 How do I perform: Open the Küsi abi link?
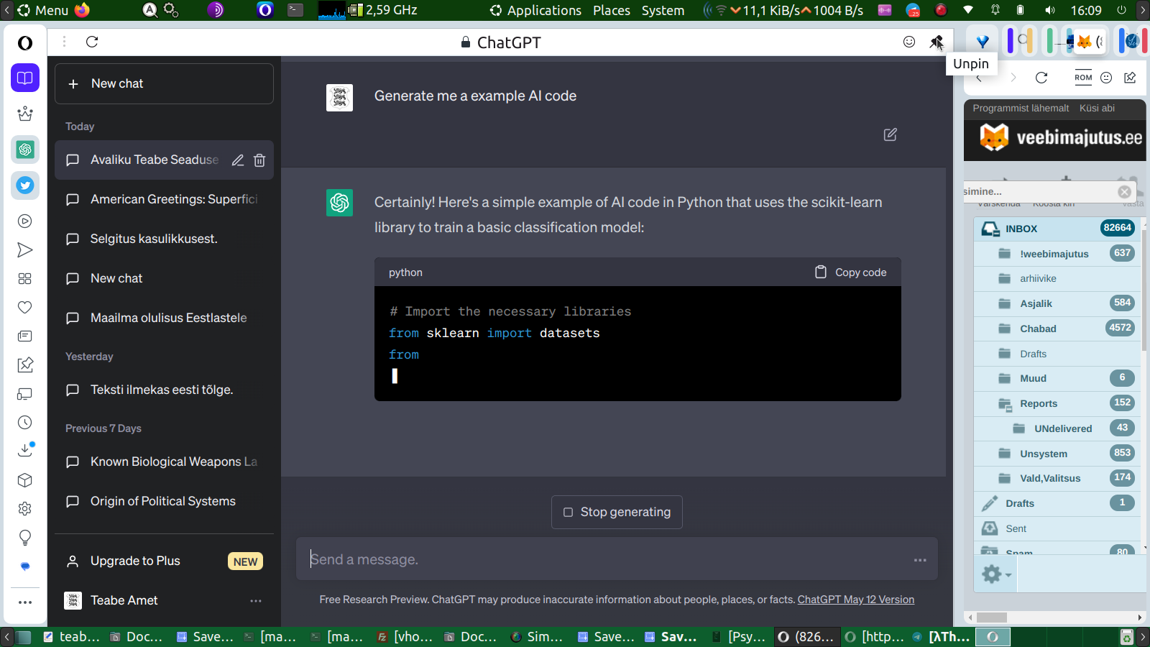tap(1097, 109)
